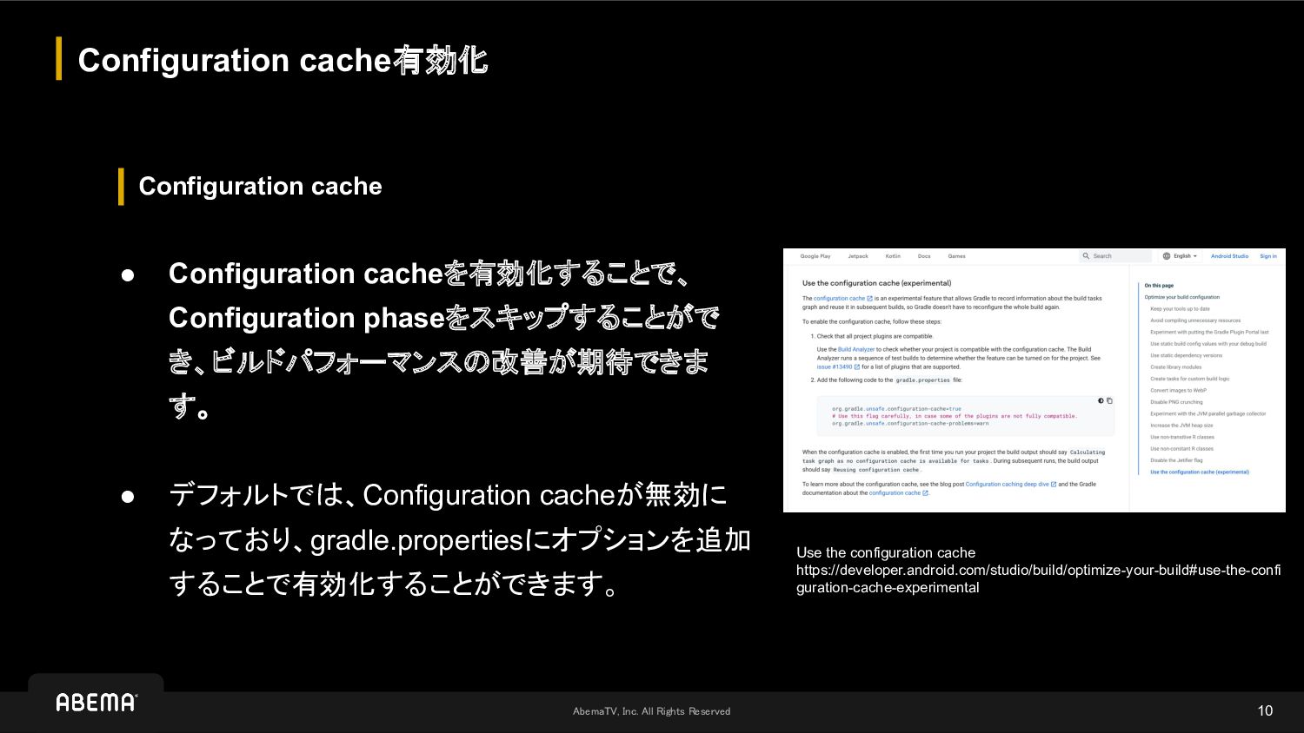Click caption Use the configuration cache above URL
Viewport: 1304px width, 733px height.
coord(885,552)
